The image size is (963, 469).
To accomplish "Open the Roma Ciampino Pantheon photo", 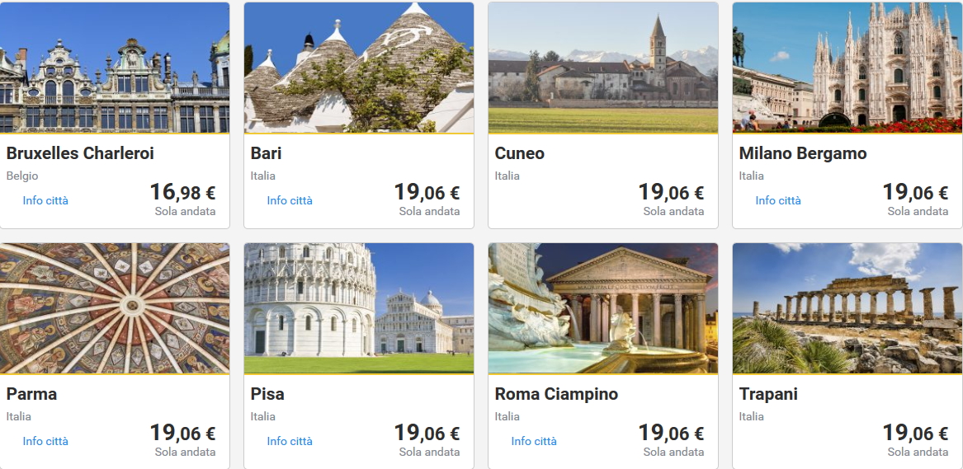I will [x=603, y=308].
